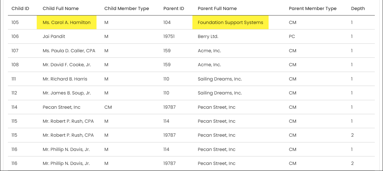Viewport: 383px width, 171px height.
Task: Click Berry Ltd. parent name cell
Action: (208, 36)
